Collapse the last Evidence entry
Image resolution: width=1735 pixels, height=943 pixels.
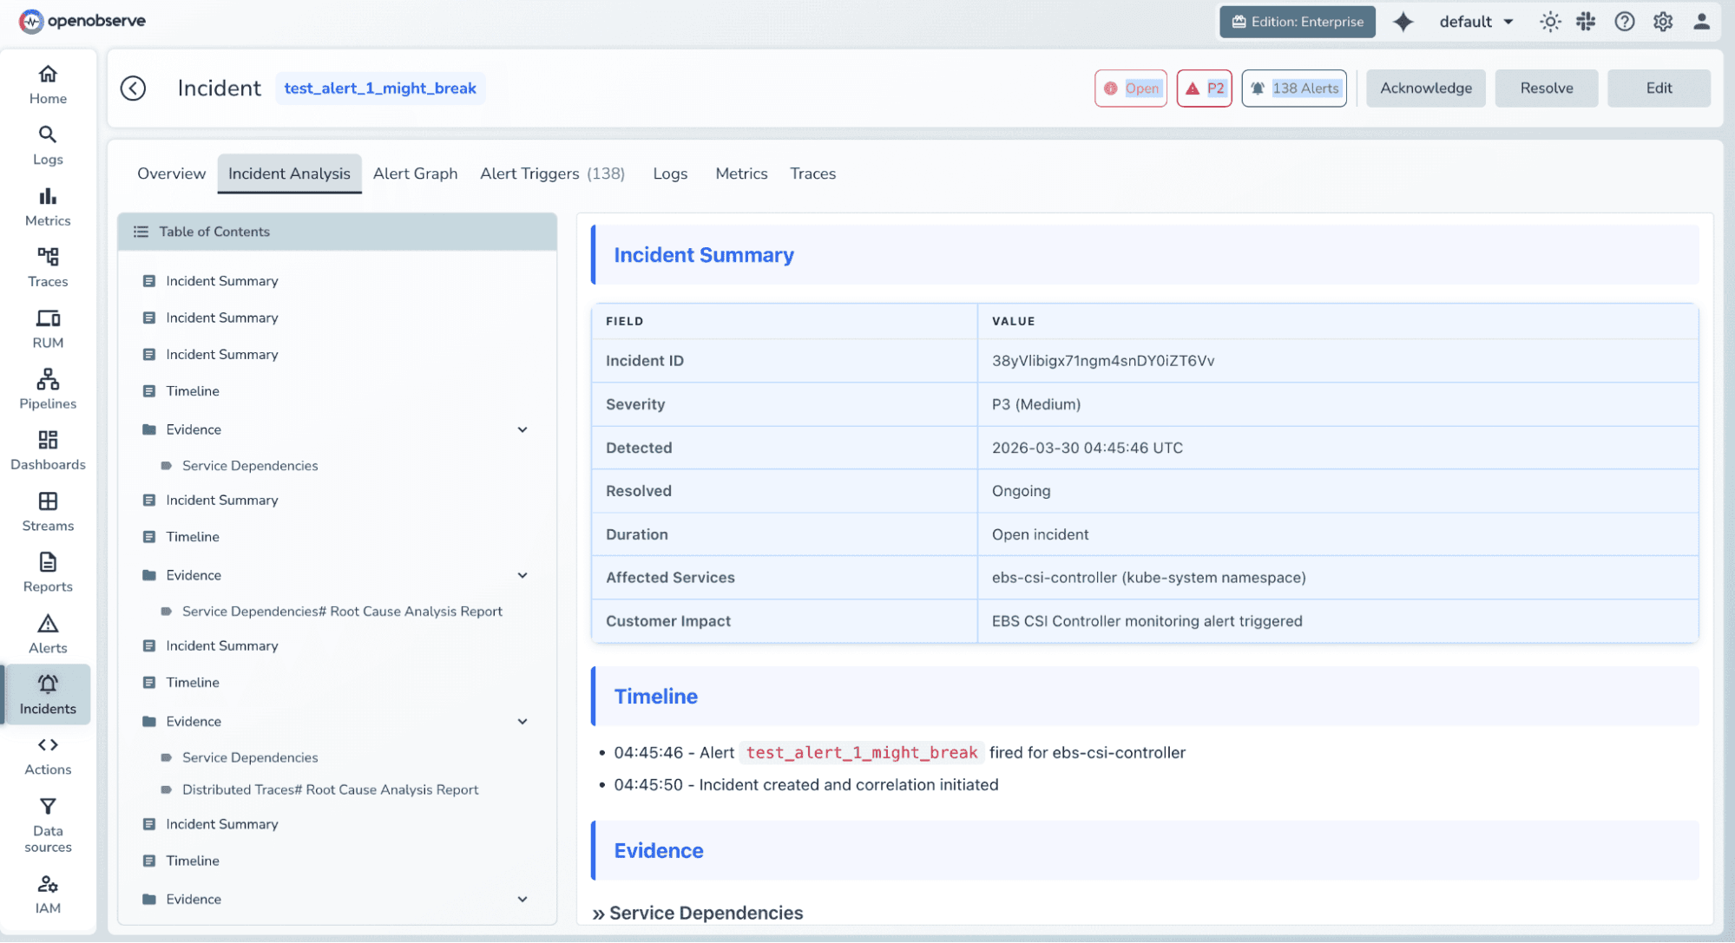(x=522, y=899)
